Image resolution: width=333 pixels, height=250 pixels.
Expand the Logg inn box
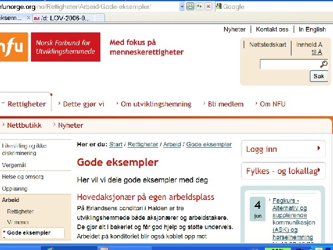(283, 149)
